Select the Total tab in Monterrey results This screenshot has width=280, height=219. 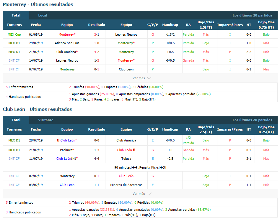coord(16,15)
